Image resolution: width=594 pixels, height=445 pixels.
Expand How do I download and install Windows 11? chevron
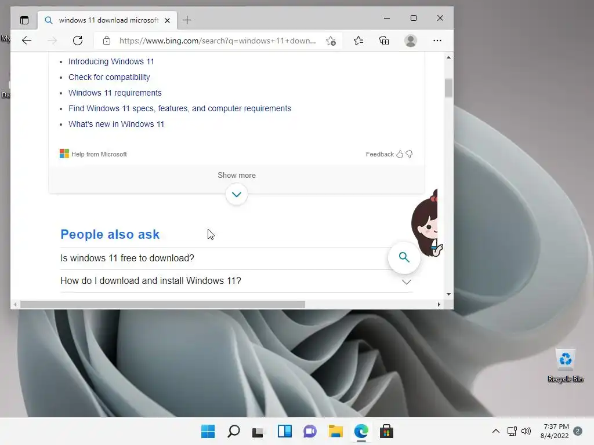(x=407, y=282)
